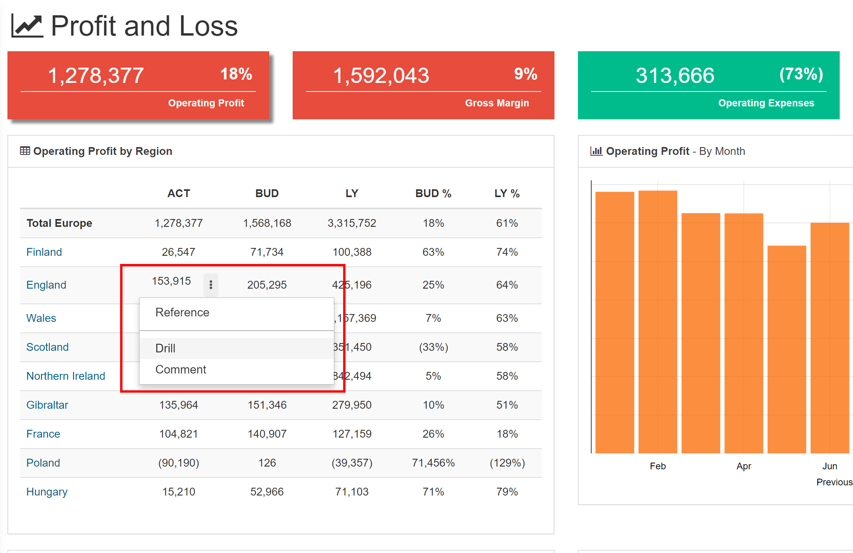The width and height of the screenshot is (853, 553).
Task: Click the green Operating Expenses card
Action: tap(708, 85)
